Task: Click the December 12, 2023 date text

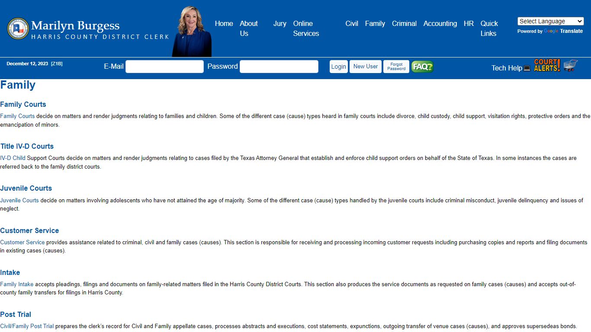Action: [x=27, y=64]
